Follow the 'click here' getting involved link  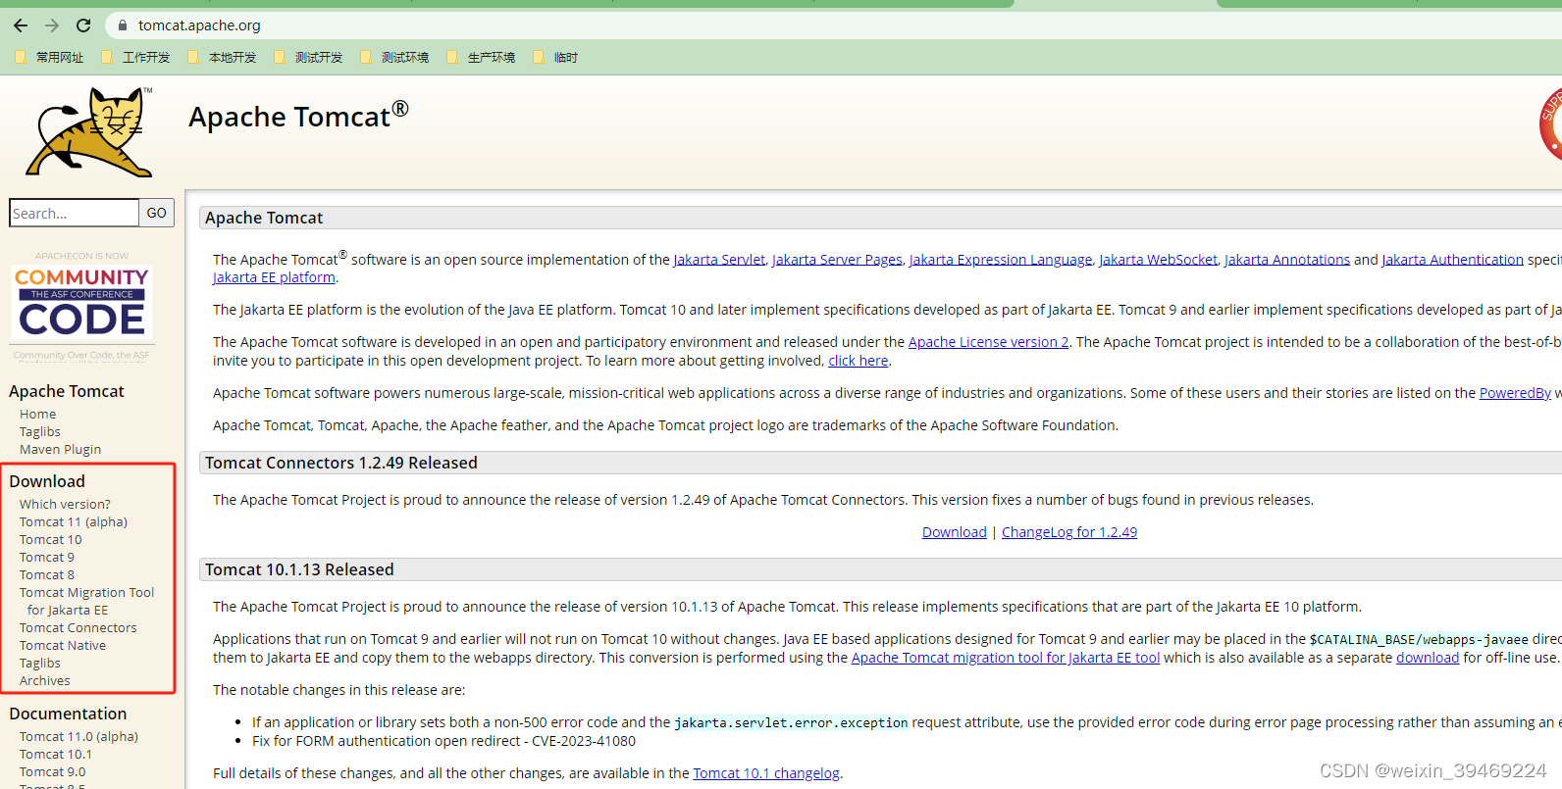[859, 361]
